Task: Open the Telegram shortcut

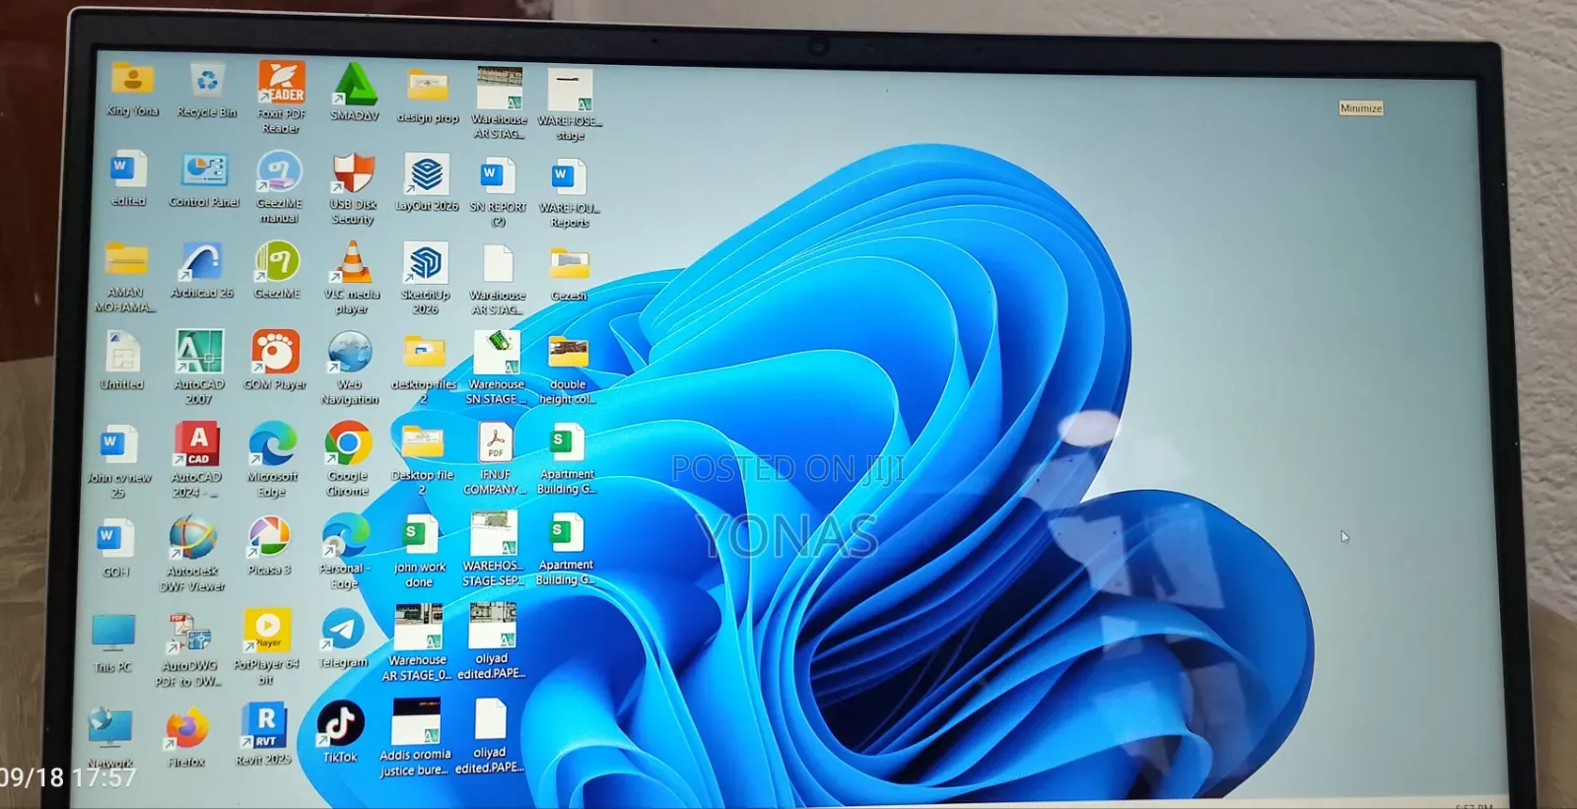Action: click(343, 639)
